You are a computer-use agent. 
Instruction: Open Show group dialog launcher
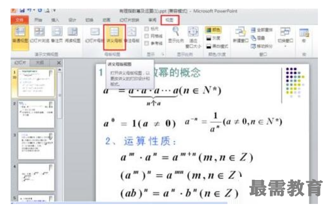click(x=163, y=55)
